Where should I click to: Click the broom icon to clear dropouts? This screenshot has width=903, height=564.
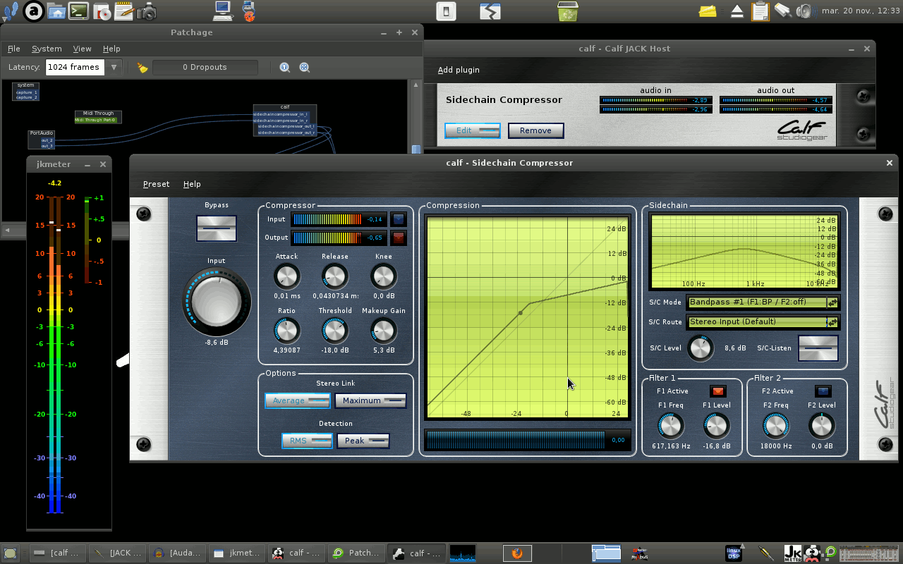pos(143,68)
